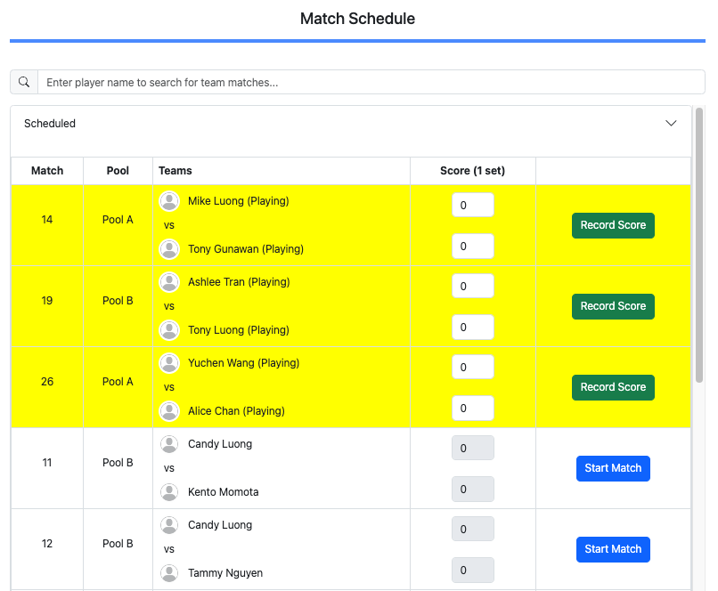
Task: Focus the player name search field
Action: pos(371,82)
